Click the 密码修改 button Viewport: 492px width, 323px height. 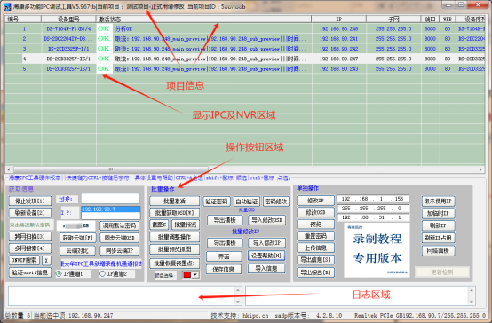(276, 201)
